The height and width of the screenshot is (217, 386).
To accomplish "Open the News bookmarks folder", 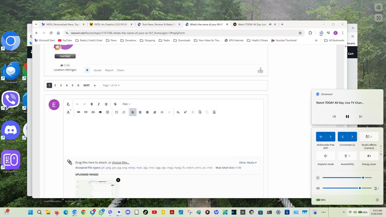I will (111, 40).
